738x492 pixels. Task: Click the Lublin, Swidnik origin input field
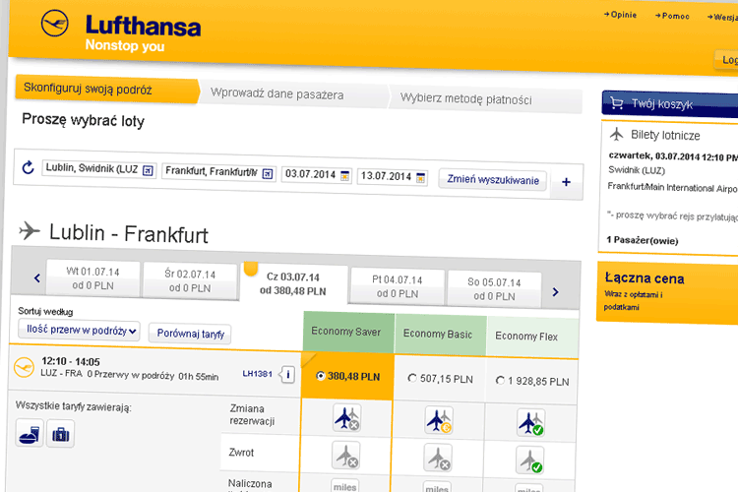pyautogui.click(x=98, y=169)
